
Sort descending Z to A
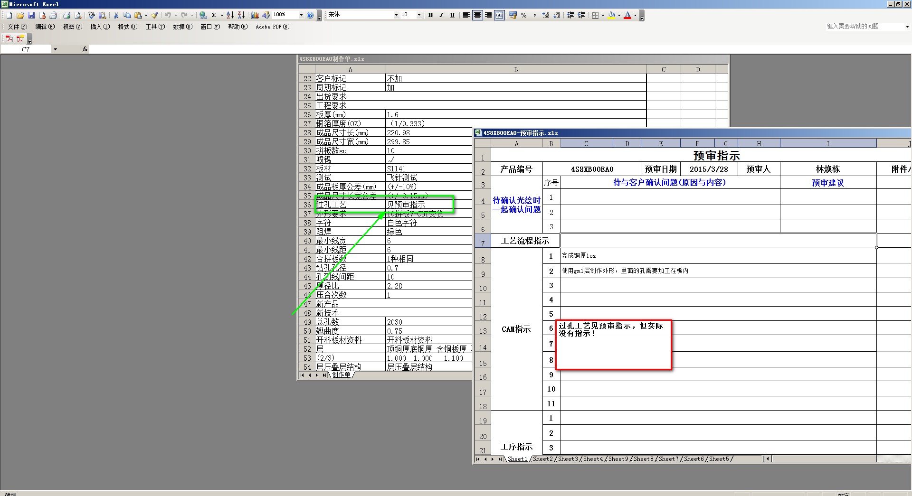coord(241,15)
